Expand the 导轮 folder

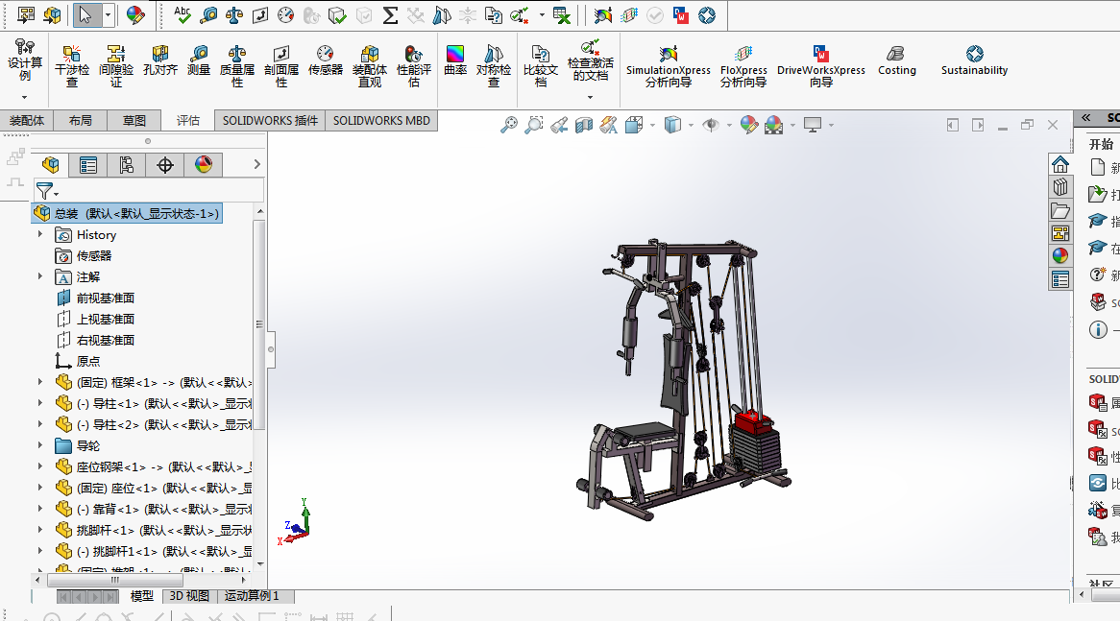click(x=40, y=445)
